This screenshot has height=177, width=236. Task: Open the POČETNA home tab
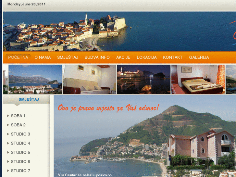click(18, 57)
